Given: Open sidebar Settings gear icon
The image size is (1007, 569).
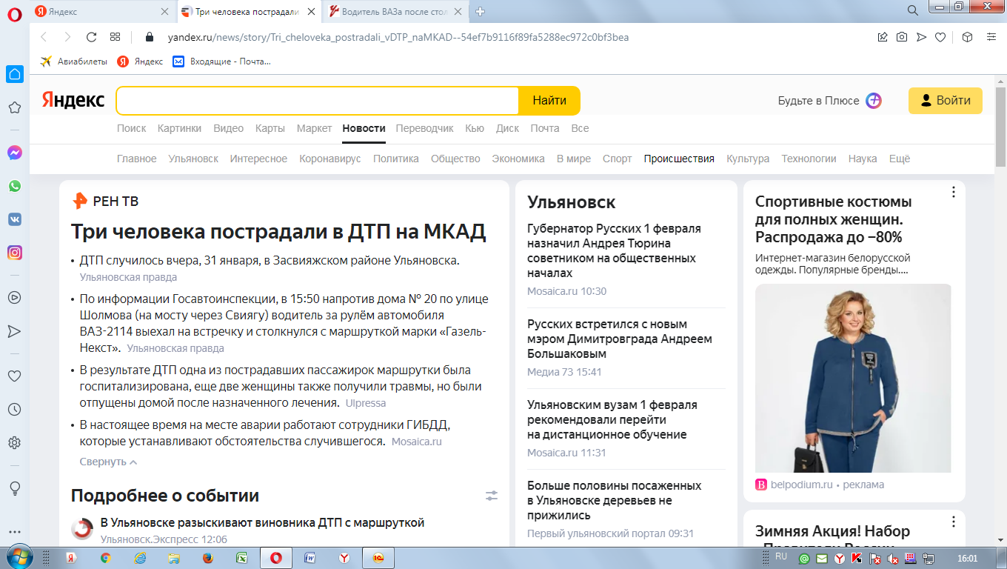Looking at the screenshot, I should point(14,442).
